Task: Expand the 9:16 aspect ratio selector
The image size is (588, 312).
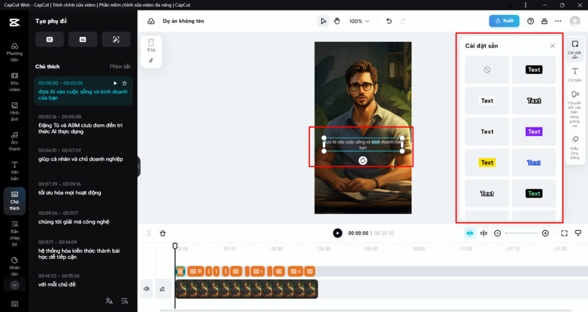Action: coord(151,46)
